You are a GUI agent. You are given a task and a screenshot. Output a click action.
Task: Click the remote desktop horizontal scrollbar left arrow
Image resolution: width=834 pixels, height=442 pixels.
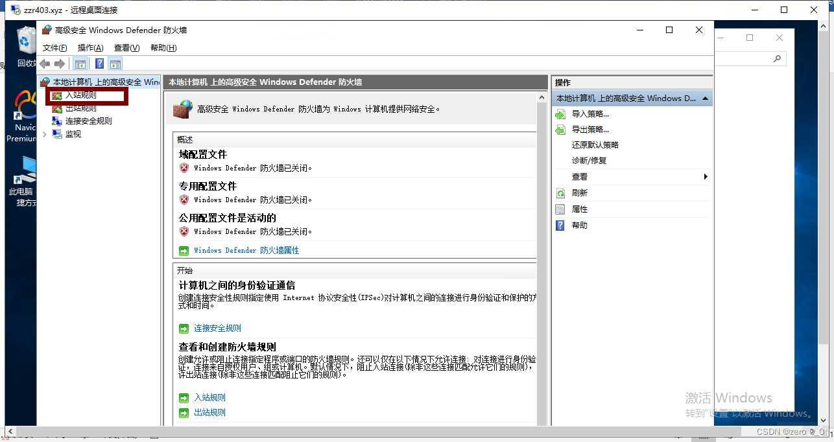pos(10,431)
